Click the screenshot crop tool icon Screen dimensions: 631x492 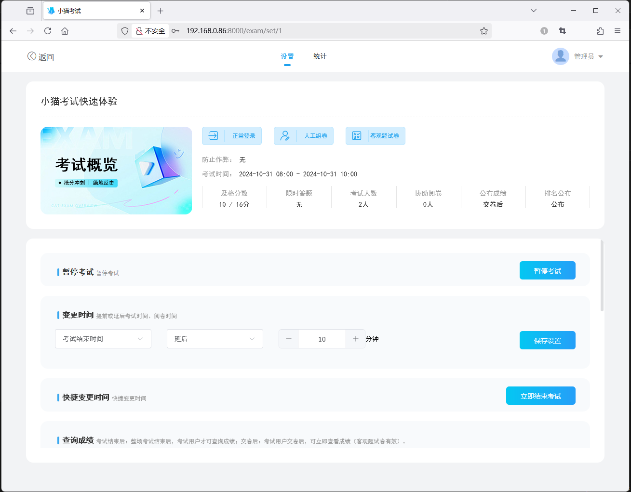(x=563, y=31)
